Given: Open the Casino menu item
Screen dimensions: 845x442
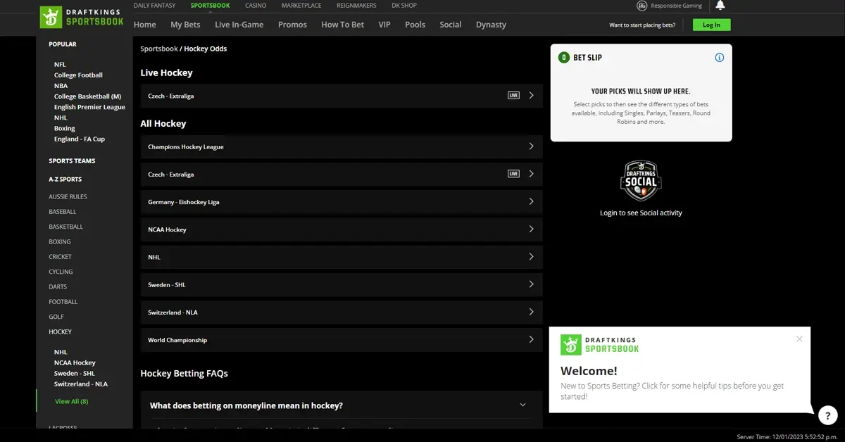Looking at the screenshot, I should 255,6.
